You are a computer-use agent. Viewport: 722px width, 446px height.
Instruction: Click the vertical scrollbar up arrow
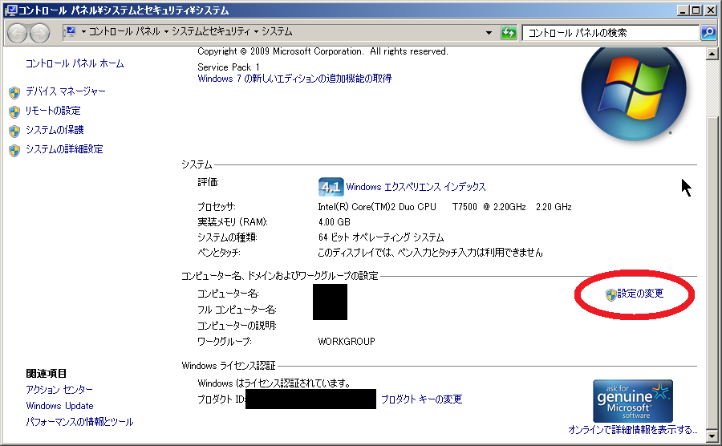coord(712,55)
